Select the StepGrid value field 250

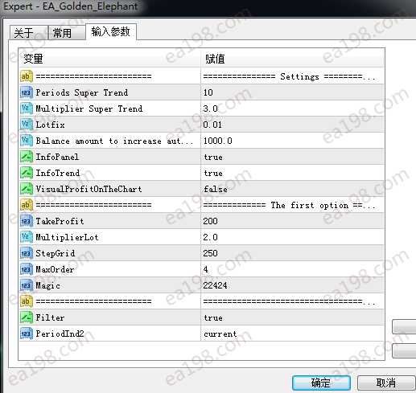pos(292,253)
